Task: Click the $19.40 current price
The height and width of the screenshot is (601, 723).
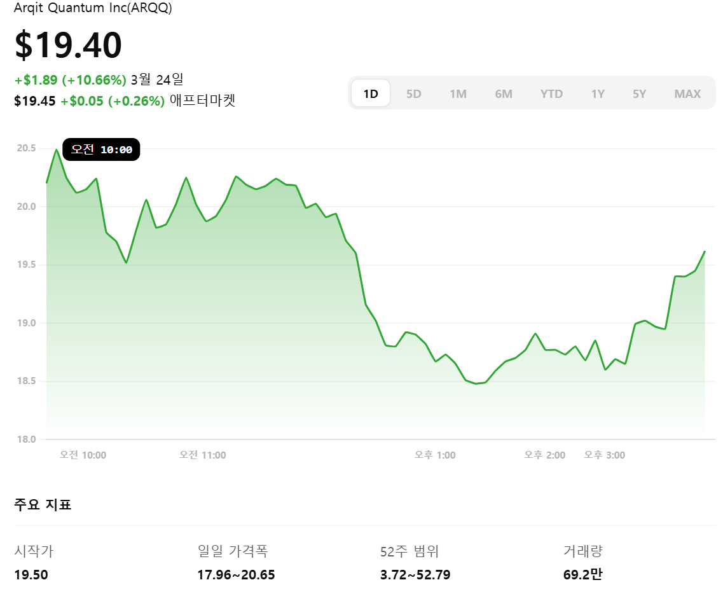Action: pos(67,45)
